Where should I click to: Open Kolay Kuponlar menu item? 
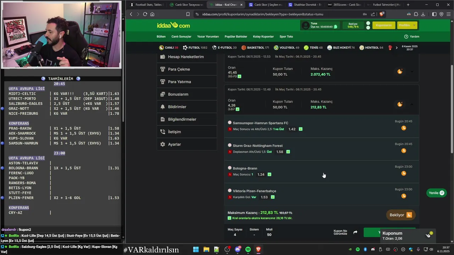coord(263,36)
